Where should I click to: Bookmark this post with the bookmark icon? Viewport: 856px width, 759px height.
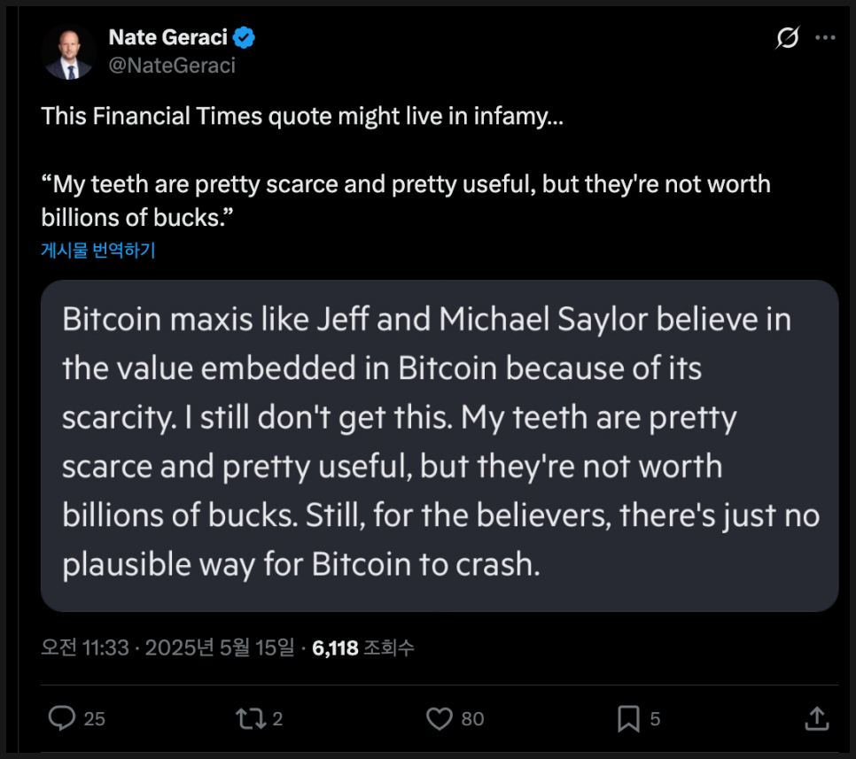click(x=628, y=718)
